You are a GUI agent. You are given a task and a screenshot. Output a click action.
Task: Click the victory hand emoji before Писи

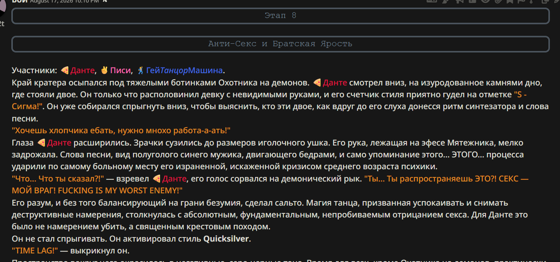[x=104, y=71]
